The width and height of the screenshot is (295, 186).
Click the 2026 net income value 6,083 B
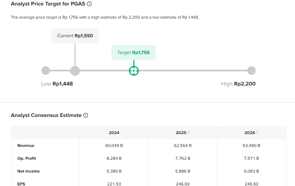tap(251, 171)
